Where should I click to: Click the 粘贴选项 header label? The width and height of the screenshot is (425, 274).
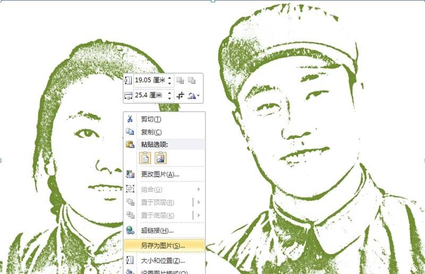pyautogui.click(x=154, y=144)
